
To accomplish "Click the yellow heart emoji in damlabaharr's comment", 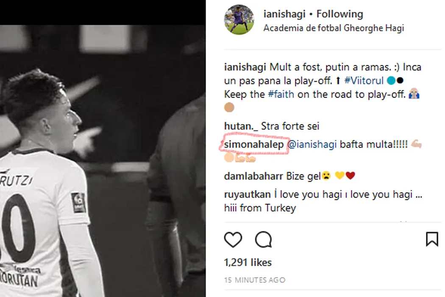I will click(x=339, y=176).
